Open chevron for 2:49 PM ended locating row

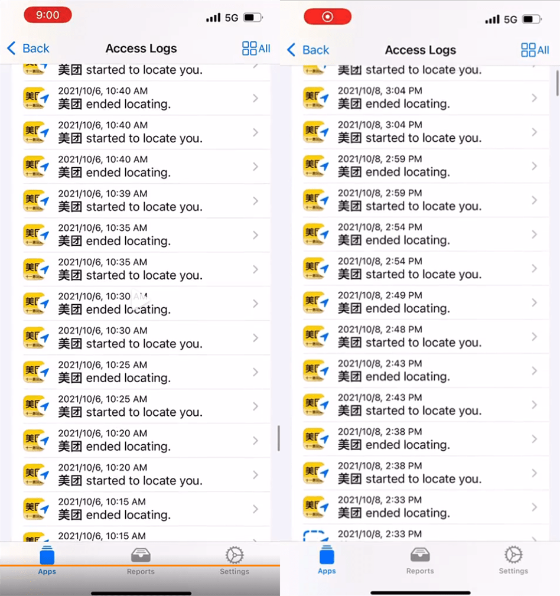534,302
